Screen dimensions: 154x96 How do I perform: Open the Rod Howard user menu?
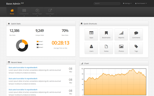click(x=141, y=3)
